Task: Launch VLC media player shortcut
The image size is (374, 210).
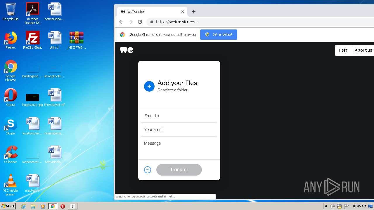Action: (x=11, y=185)
